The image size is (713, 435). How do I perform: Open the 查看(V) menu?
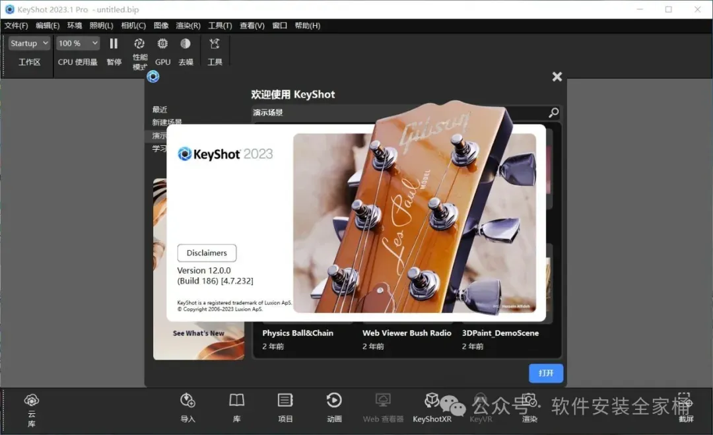(252, 26)
